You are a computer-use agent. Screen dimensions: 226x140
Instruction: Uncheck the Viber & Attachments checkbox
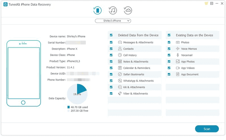(x=111, y=93)
